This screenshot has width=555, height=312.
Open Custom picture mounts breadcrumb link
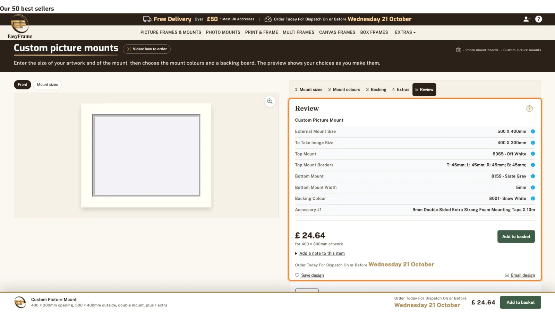point(522,50)
